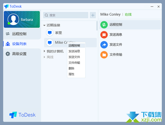Click 发送消息 in the right panel
The height and width of the screenshot is (125, 165).
click(116, 35)
